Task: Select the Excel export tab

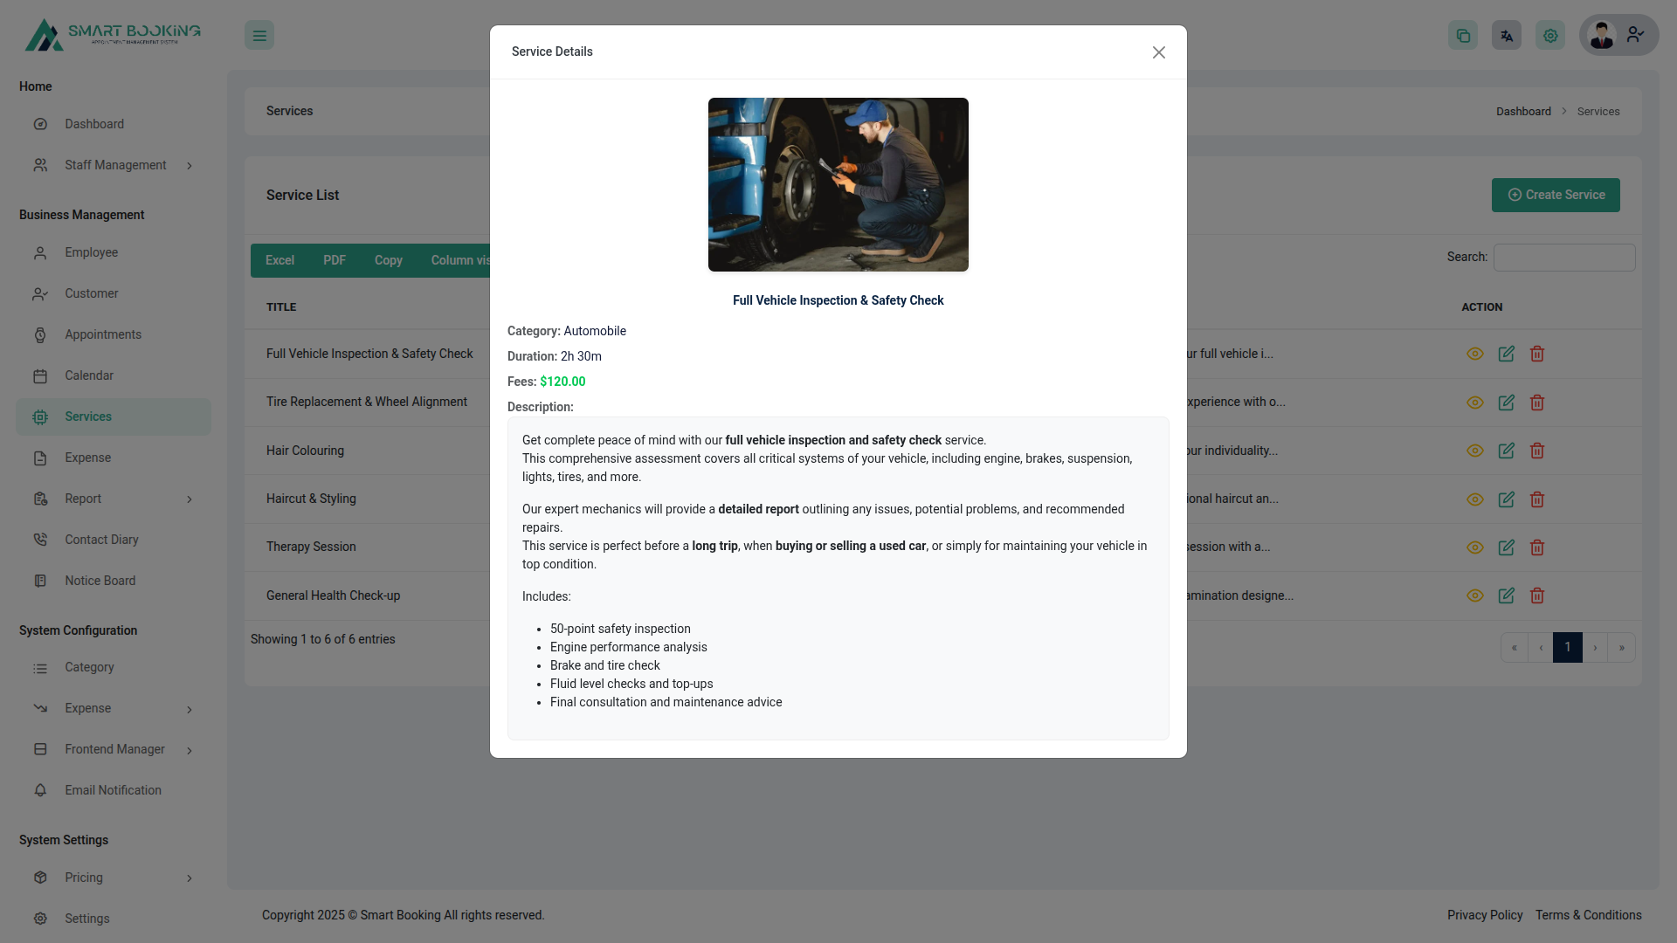Action: 279,260
